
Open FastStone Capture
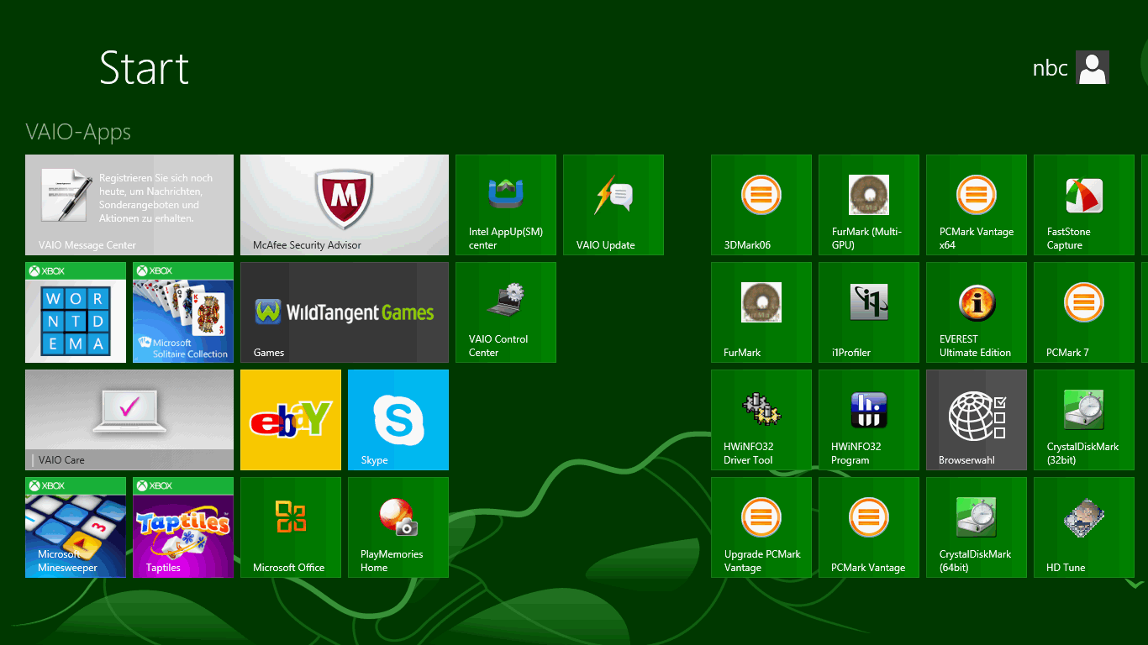(1084, 205)
